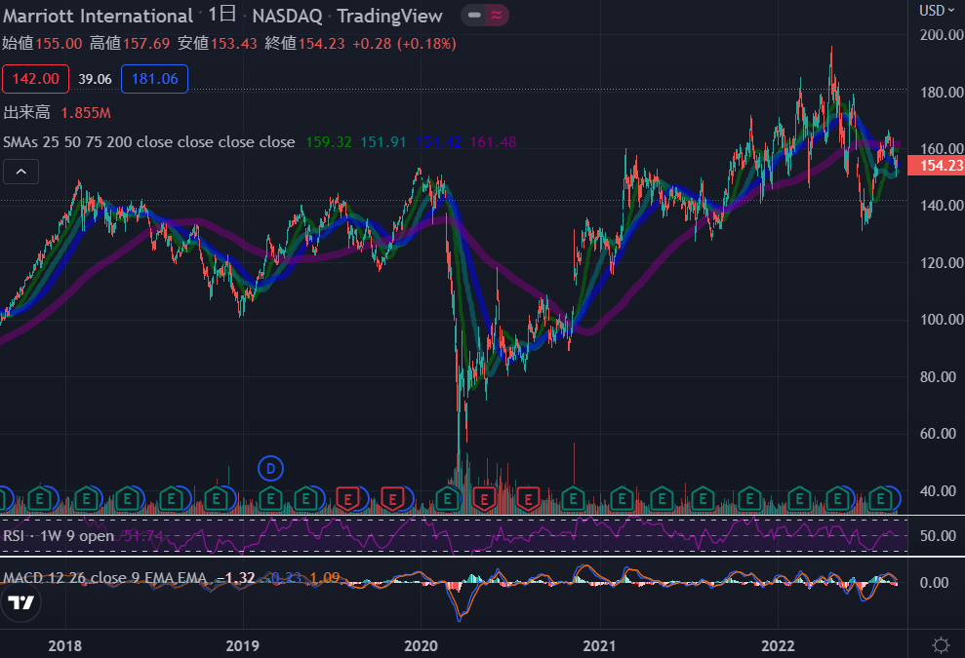Click the 2020 label on the time axis
Image resolution: width=965 pixels, height=658 pixels.
pyautogui.click(x=421, y=645)
